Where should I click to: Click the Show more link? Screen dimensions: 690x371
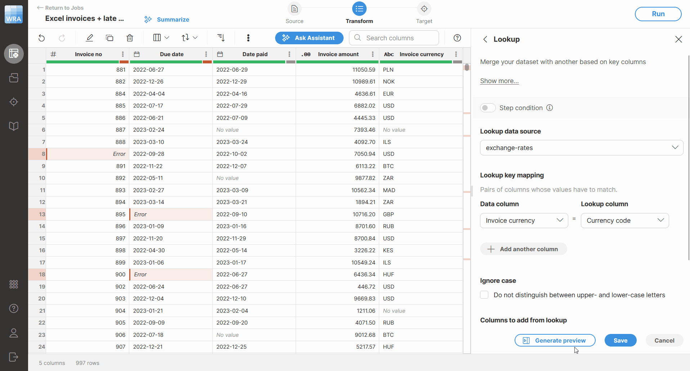(499, 81)
